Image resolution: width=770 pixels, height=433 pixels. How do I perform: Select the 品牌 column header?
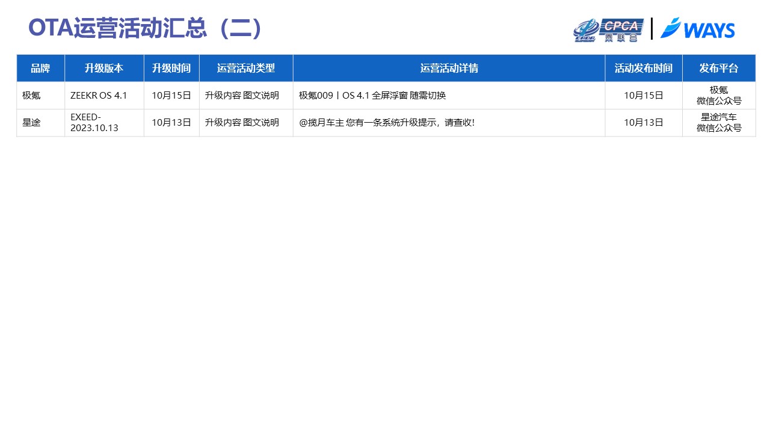(x=40, y=68)
